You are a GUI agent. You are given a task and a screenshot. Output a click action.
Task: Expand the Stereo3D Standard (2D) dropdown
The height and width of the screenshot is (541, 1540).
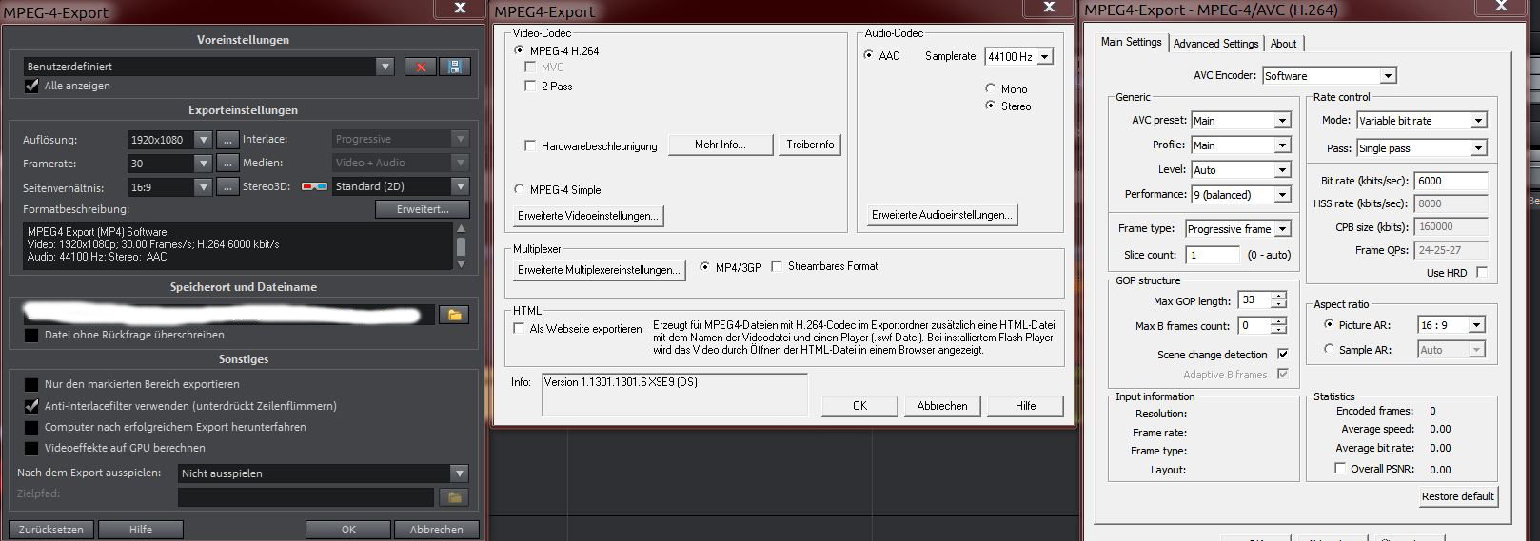[460, 186]
